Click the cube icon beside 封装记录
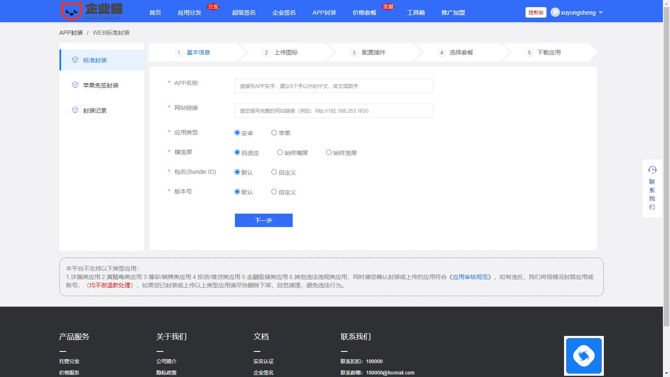The height and width of the screenshot is (377, 670). (75, 110)
